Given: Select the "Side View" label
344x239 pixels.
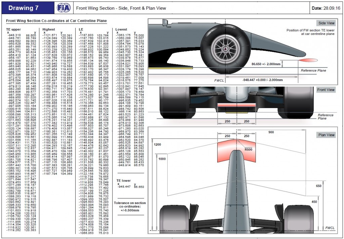Looking at the screenshot, I should pos(327,23).
